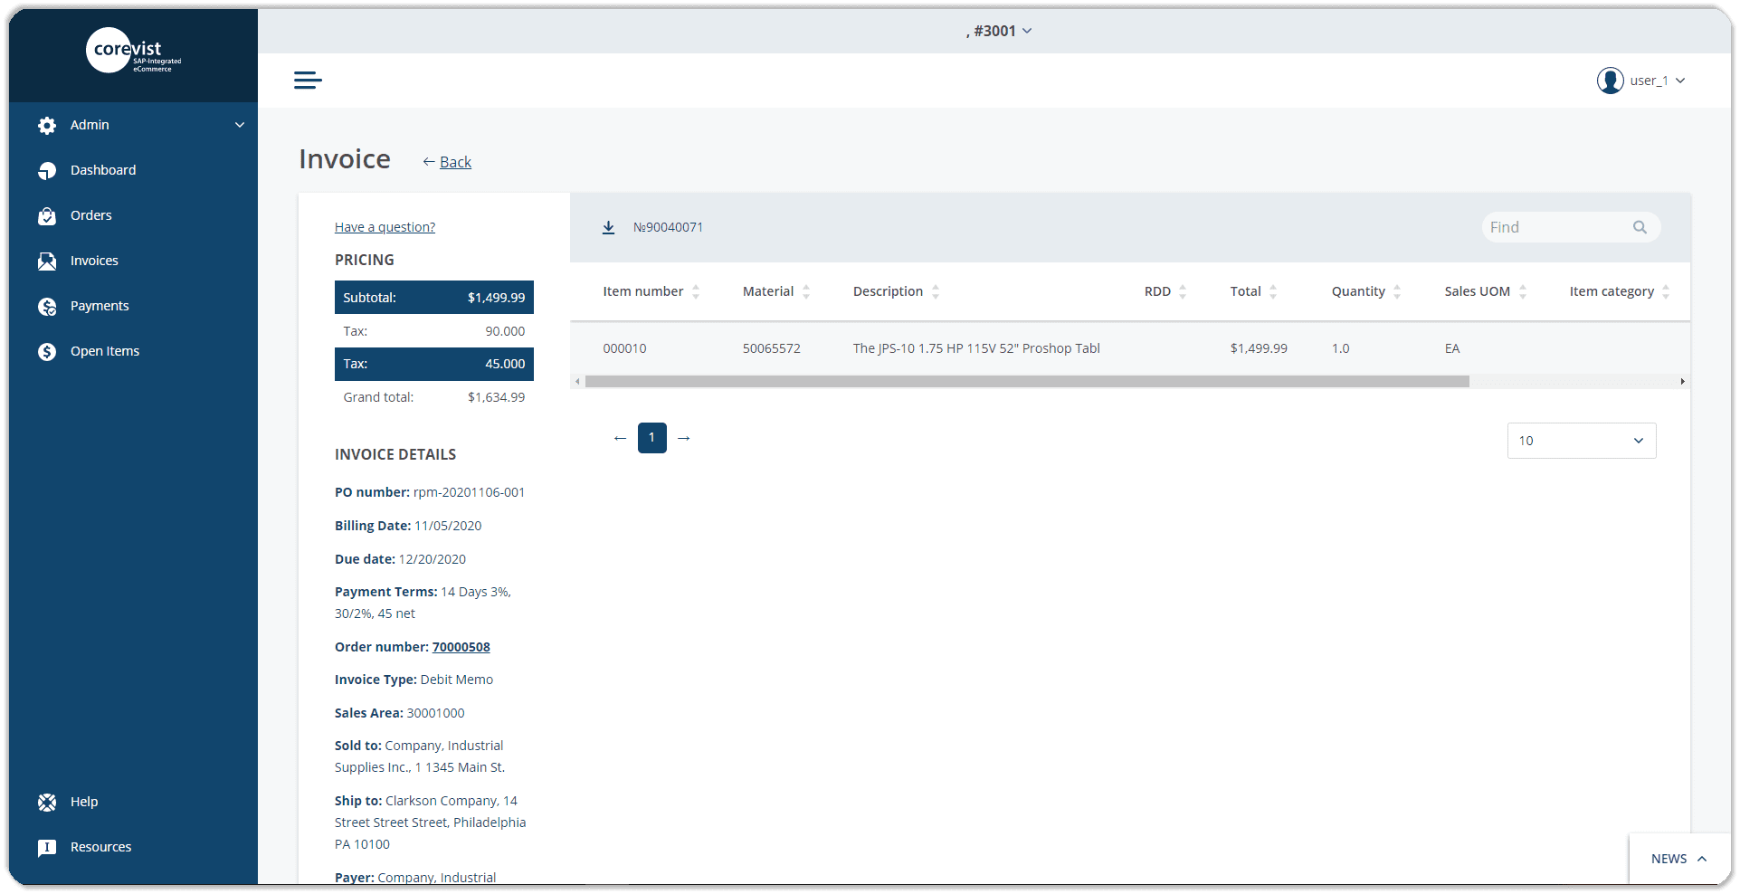The width and height of the screenshot is (1740, 894).
Task: Click the magnifier icon in the Find box
Action: pos(1639,227)
